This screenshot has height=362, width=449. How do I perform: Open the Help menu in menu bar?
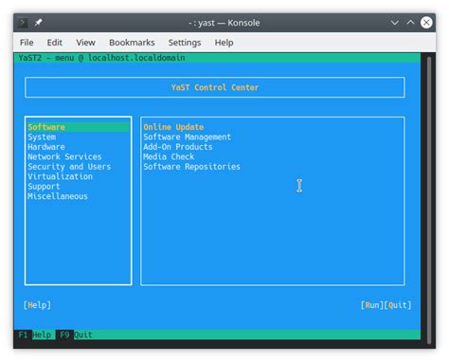pos(224,43)
